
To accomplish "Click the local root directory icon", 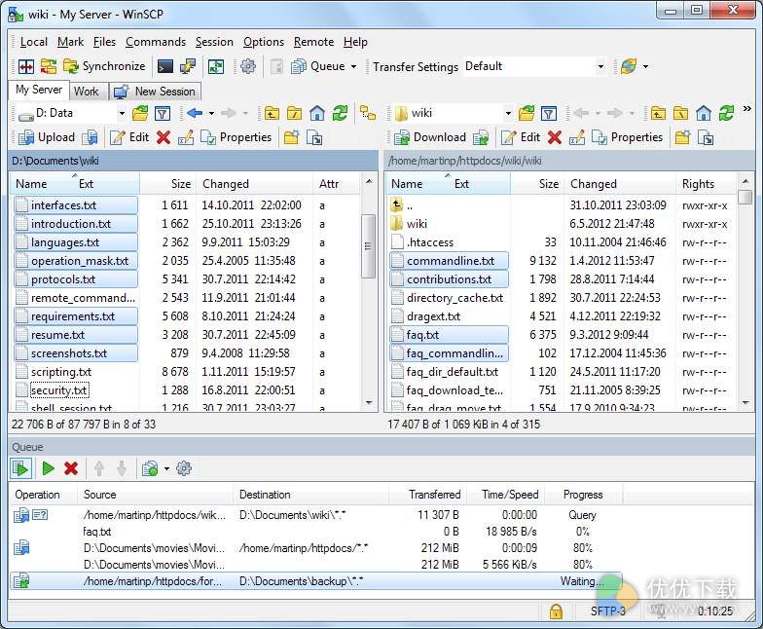I will click(x=294, y=113).
